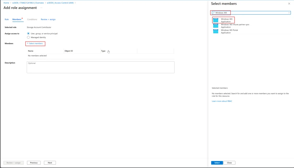This screenshot has width=294, height=168.
Task: Open the Conditions tab
Action: click(32, 19)
